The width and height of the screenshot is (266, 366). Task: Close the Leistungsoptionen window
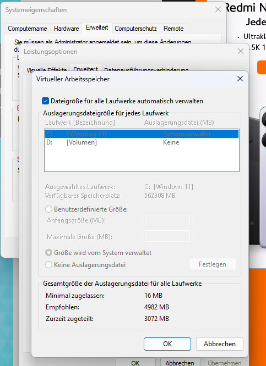coord(241,51)
